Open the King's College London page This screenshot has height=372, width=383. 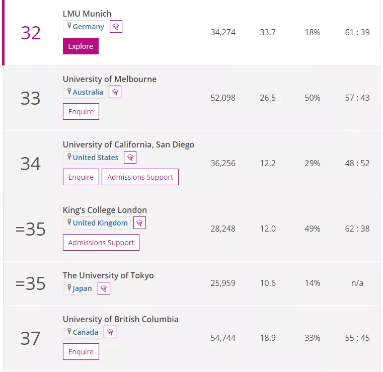tap(105, 210)
